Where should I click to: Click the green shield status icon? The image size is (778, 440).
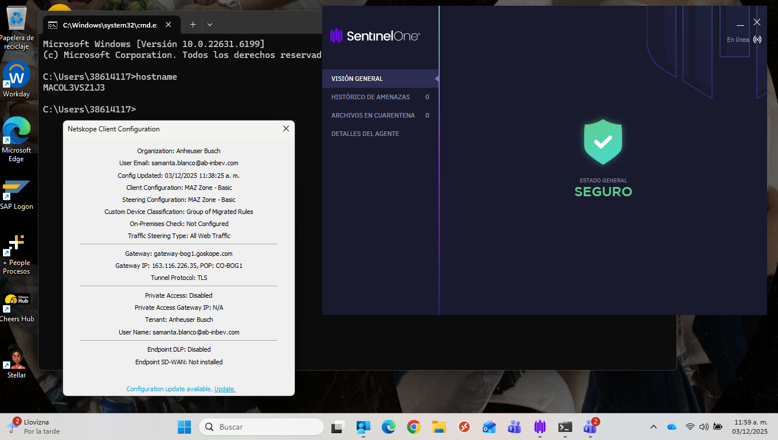pyautogui.click(x=603, y=142)
